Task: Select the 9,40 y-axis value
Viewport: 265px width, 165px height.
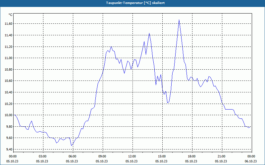Action: [x=9, y=149]
